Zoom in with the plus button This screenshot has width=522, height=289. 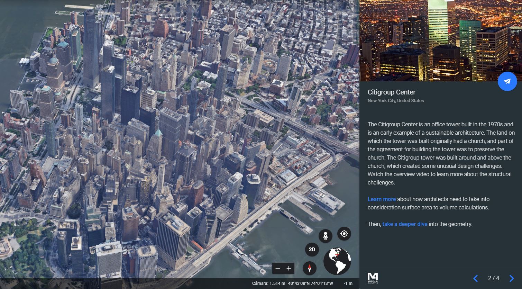click(x=289, y=268)
